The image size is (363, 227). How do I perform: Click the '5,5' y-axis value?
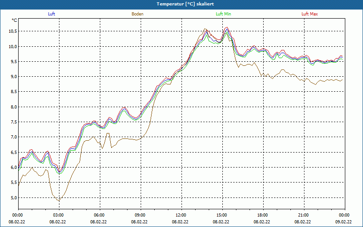tap(14, 183)
